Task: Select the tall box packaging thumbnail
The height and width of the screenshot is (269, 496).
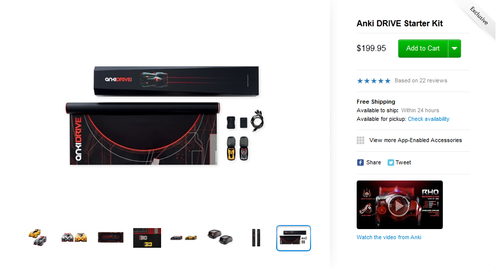Action: pos(256,238)
